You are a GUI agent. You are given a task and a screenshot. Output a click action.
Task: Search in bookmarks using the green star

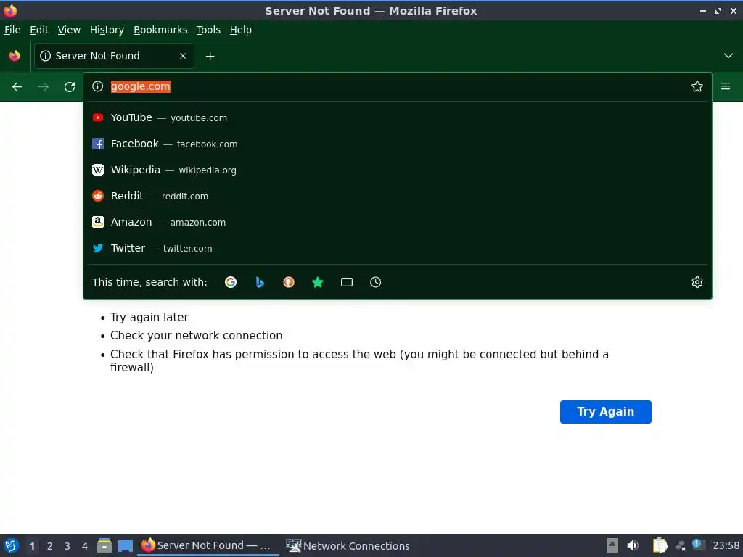tap(318, 282)
